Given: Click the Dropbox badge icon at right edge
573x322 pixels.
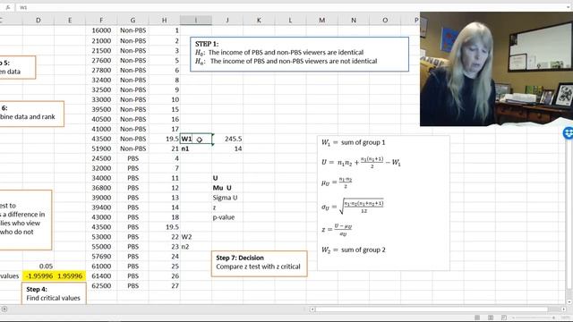Looking at the screenshot, I should [x=568, y=133].
